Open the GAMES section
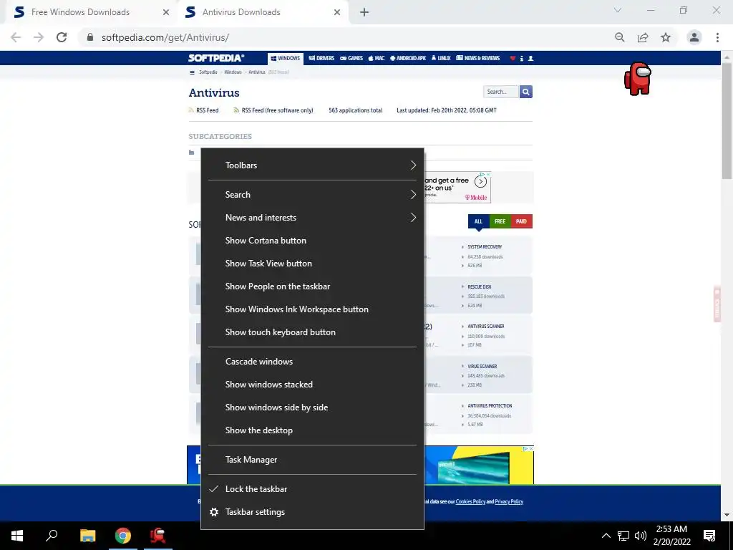The image size is (733, 550). coord(351,59)
